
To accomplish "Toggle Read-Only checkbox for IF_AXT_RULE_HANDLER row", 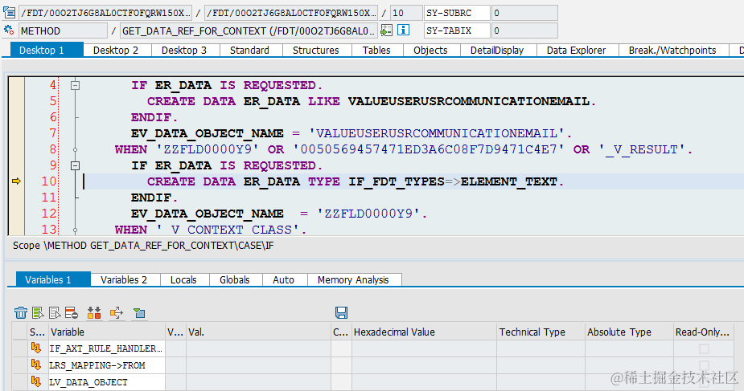I will coord(704,348).
